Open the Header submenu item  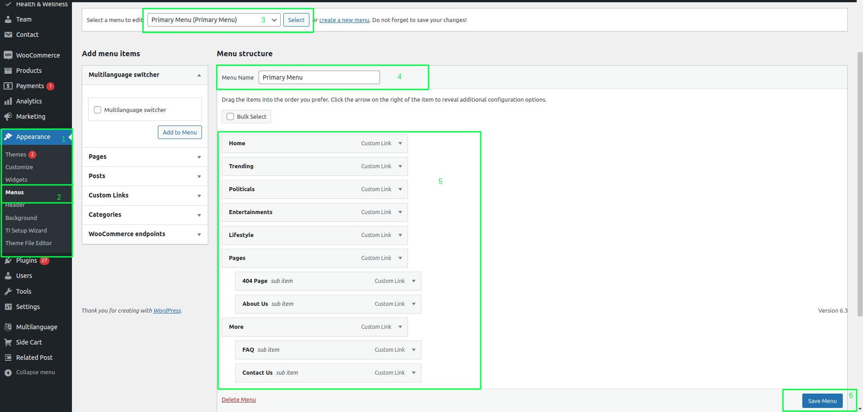pyautogui.click(x=15, y=205)
